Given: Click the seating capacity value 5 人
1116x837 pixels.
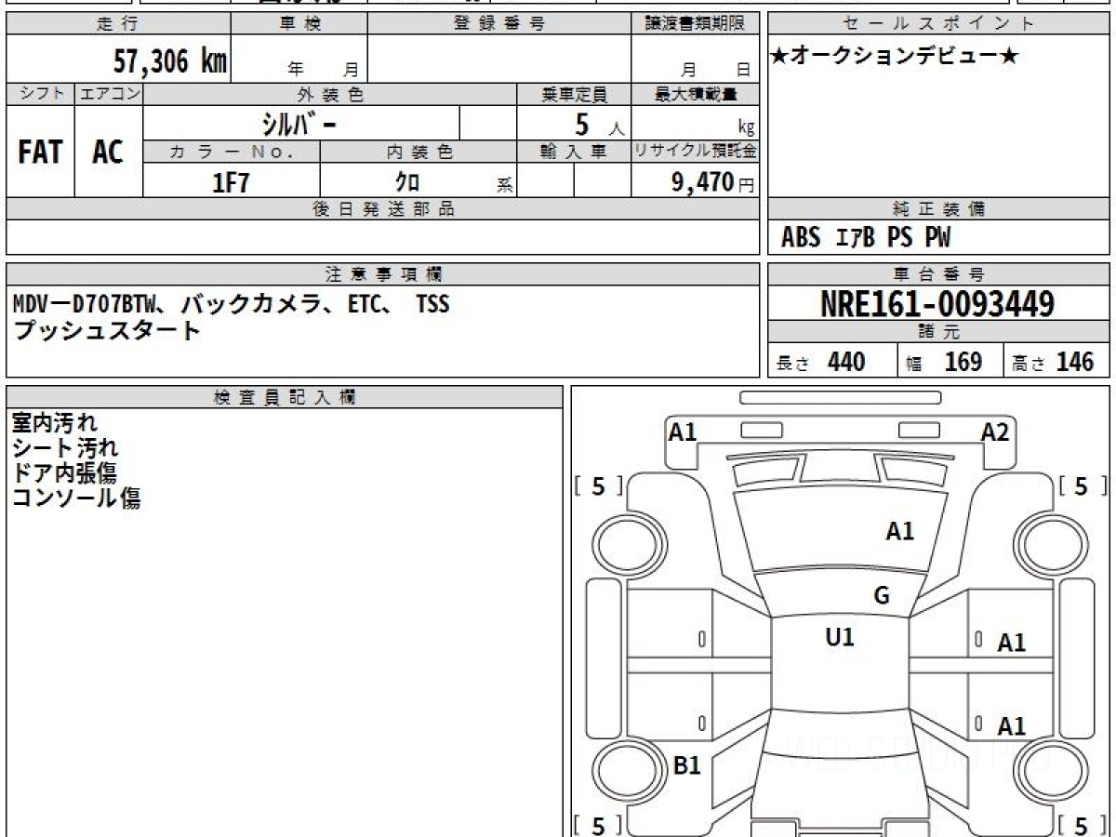Looking at the screenshot, I should pos(598,124).
